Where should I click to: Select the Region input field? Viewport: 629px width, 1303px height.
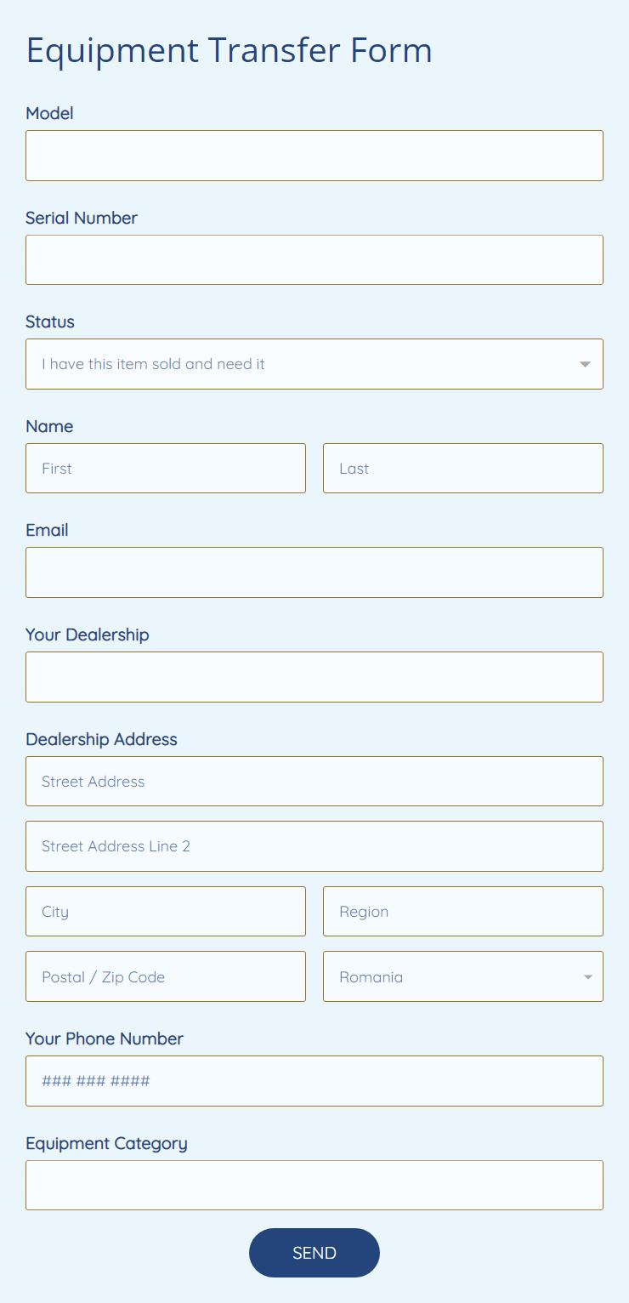coord(463,911)
